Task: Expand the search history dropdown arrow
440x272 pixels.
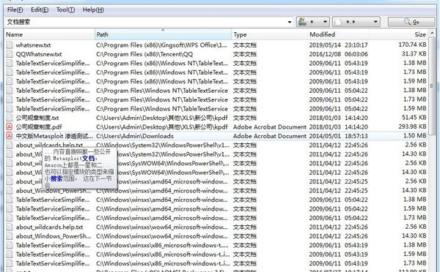Action: point(290,22)
